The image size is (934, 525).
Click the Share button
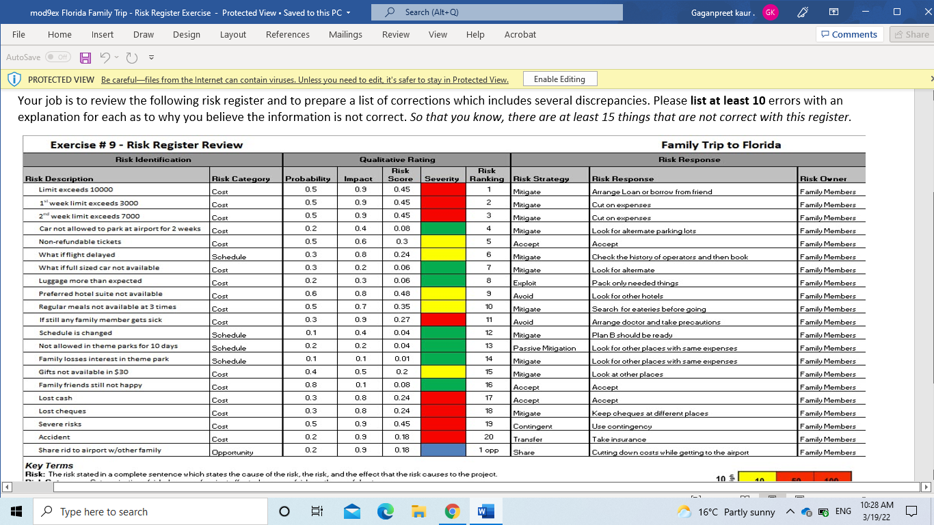[x=911, y=34]
